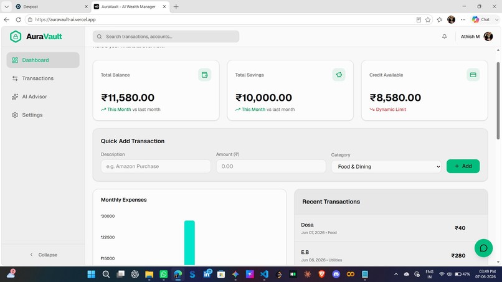Click the browser address bar URL

coord(65,19)
